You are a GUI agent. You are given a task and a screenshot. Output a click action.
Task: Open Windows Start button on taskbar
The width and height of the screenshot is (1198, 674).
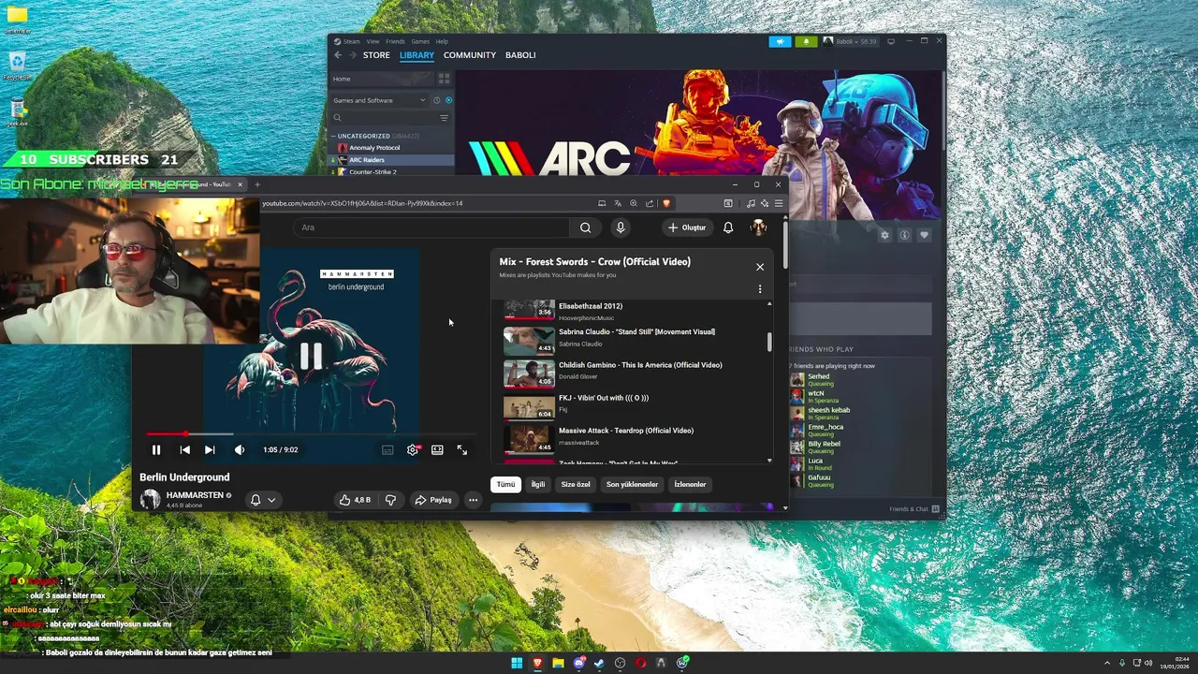tap(517, 663)
